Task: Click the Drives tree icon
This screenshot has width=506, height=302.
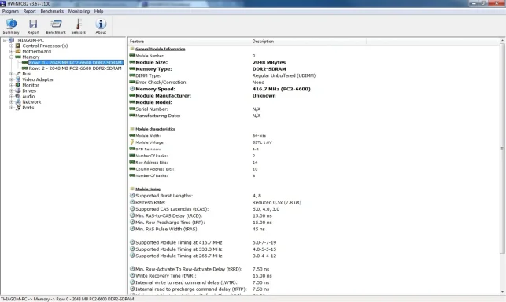Action: (18, 90)
